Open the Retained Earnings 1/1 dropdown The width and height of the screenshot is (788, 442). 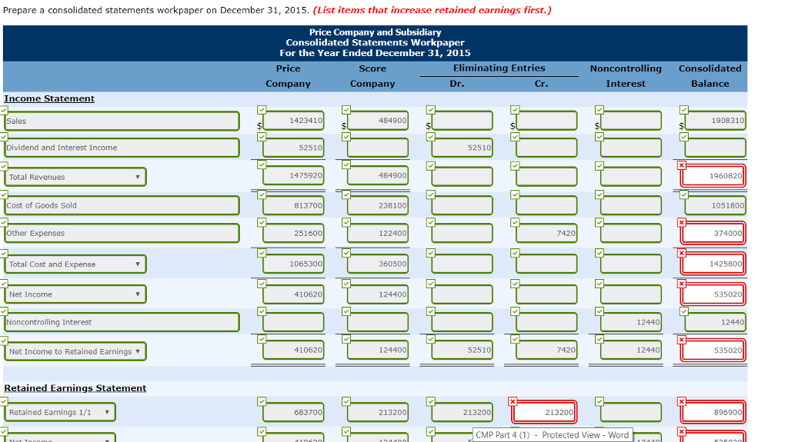click(60, 412)
